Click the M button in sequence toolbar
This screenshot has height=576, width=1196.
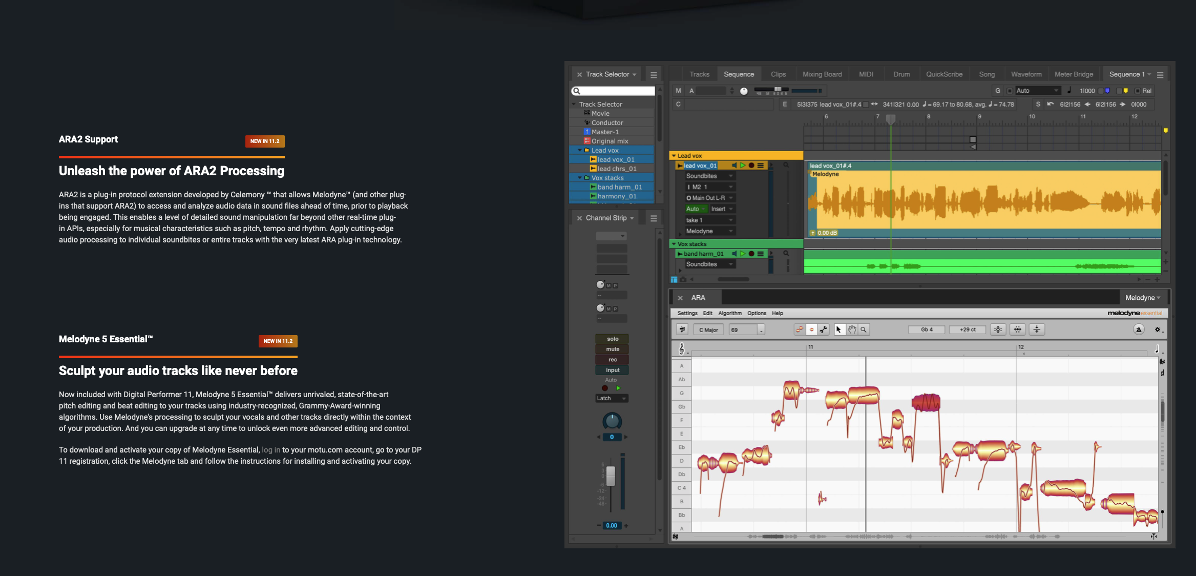click(x=678, y=91)
